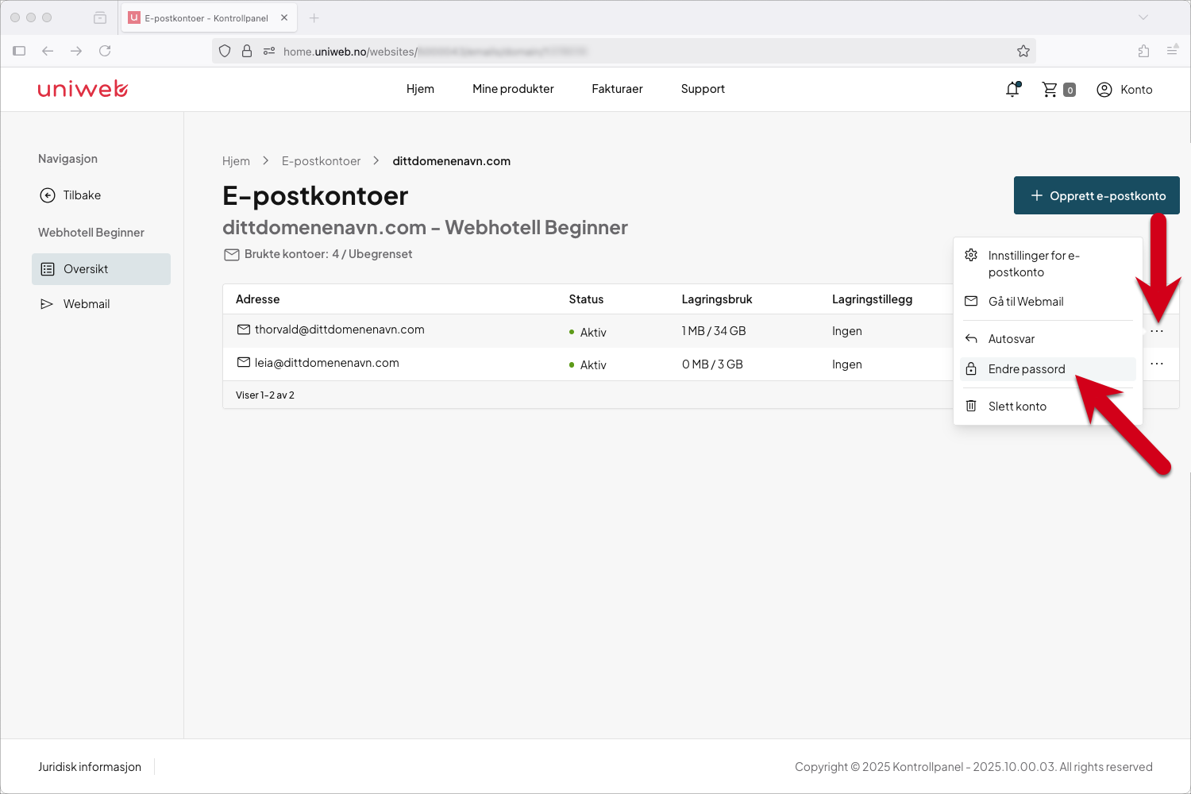Click Brukte kontoer: 4 / Ubegrenset text

pyautogui.click(x=328, y=254)
